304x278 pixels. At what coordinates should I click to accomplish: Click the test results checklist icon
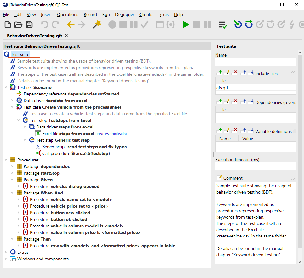(223, 25)
